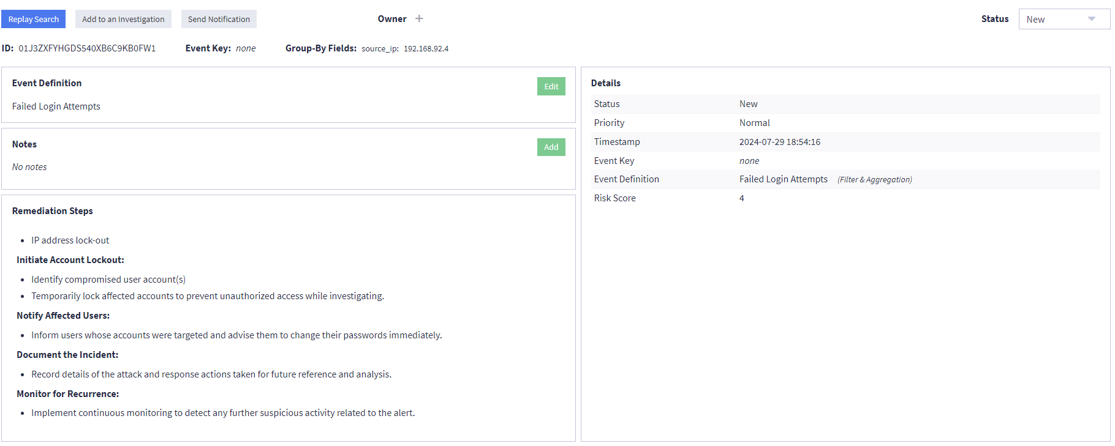Click the Priority value Normal
1115x446 pixels.
[754, 123]
